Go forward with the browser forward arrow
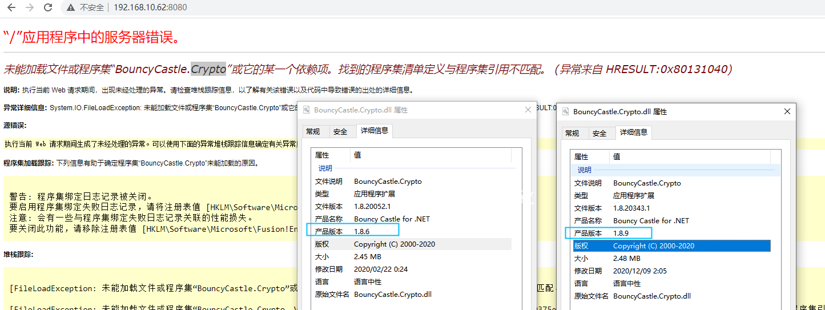Viewport: 825px width, 310px height. click(x=30, y=7)
